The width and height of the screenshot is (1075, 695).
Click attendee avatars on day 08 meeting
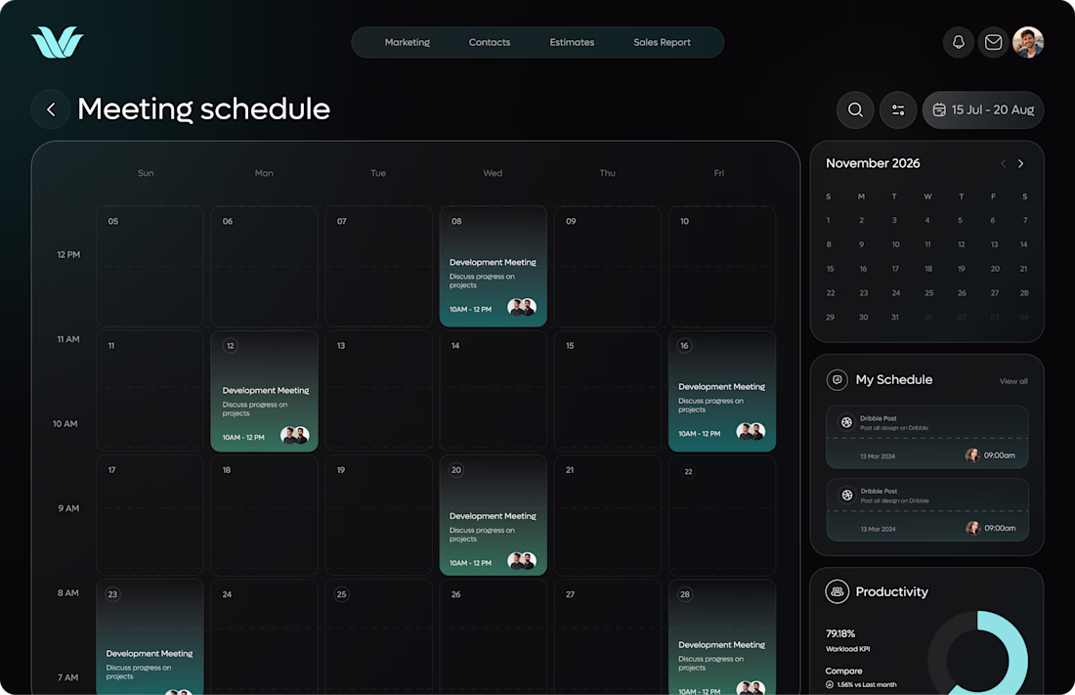click(522, 307)
